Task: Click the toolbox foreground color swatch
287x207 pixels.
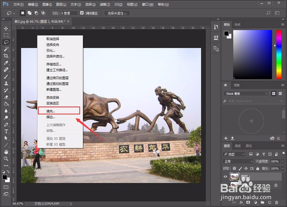Action: (x=5, y=177)
